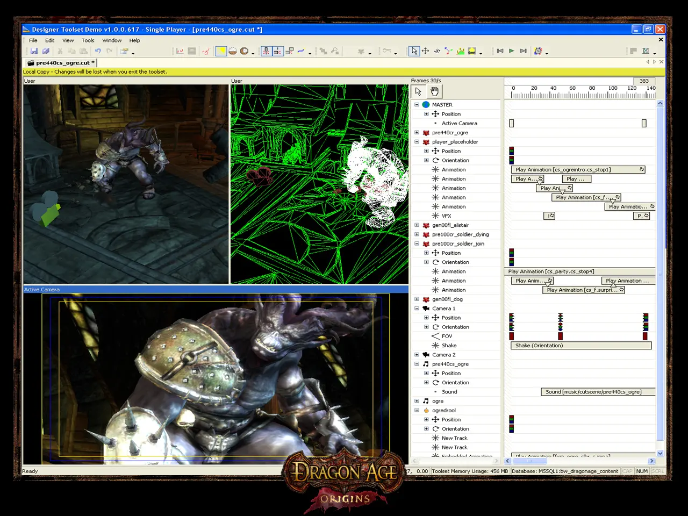The width and height of the screenshot is (688, 516).
Task: Click the Save icon in the toolbar
Action: (34, 51)
